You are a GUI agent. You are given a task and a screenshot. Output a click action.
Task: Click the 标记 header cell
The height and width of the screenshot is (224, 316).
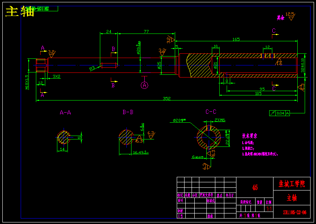click(x=180, y=195)
